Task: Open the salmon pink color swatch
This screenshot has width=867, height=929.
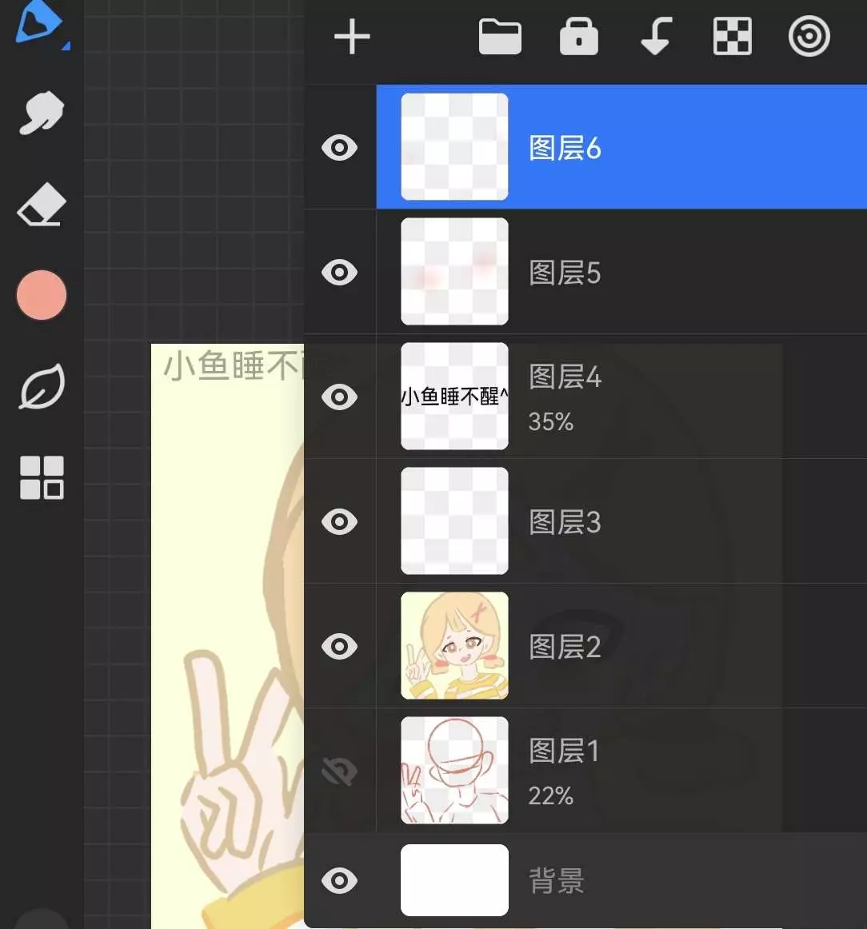Action: (41, 295)
